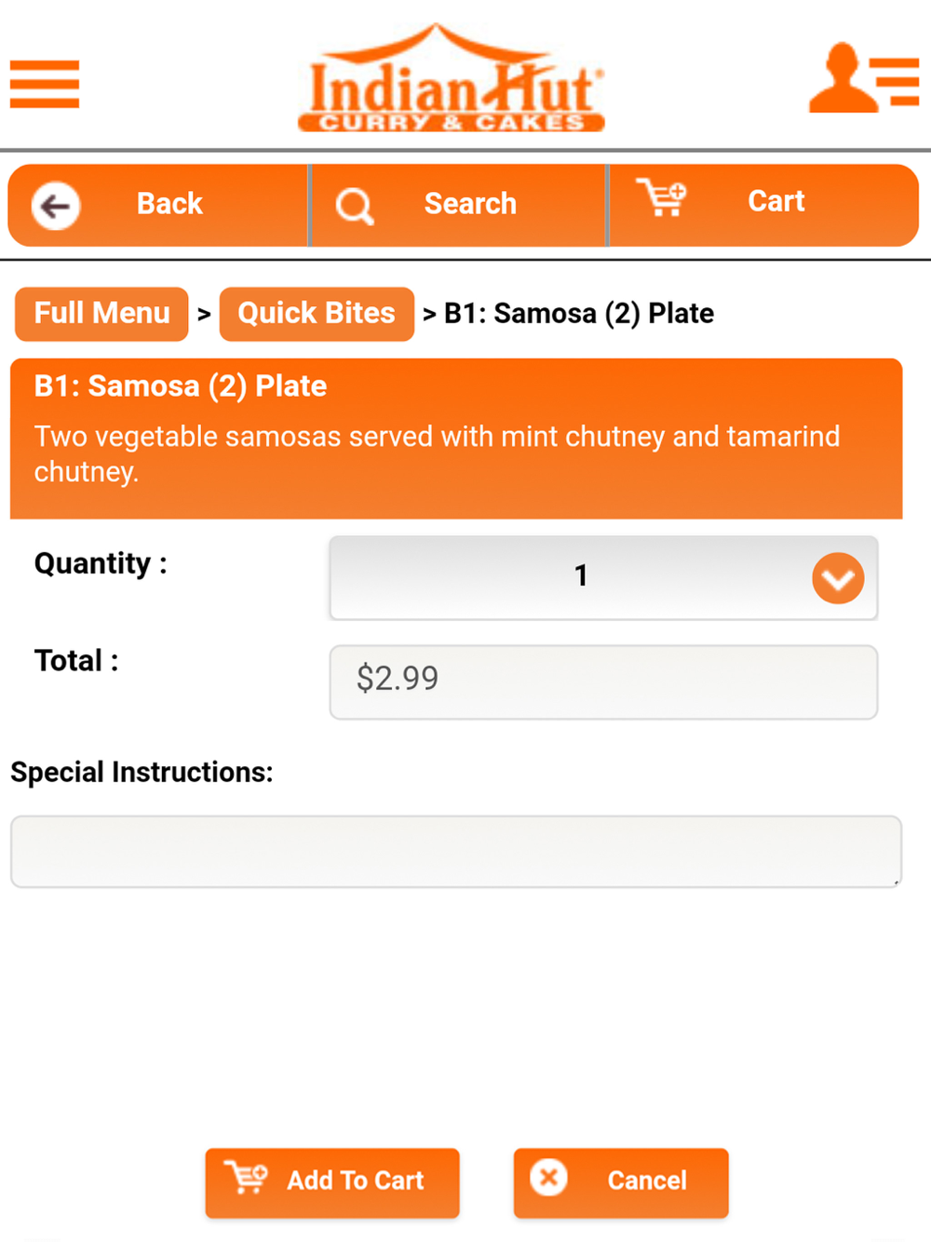This screenshot has height=1242, width=931.
Task: Focus the Special Instructions text box
Action: (x=456, y=852)
